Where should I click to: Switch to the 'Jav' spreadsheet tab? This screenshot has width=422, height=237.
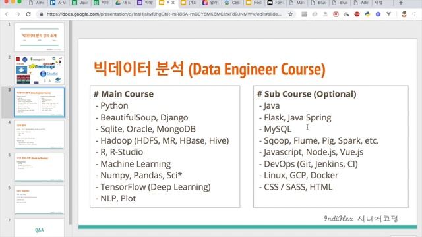(80, 3)
